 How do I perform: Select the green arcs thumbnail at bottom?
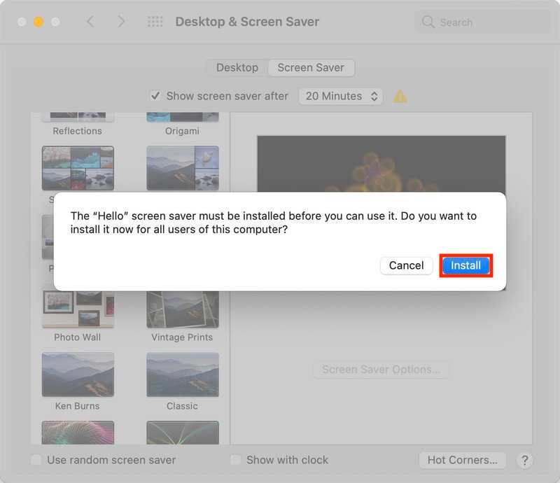click(x=183, y=433)
